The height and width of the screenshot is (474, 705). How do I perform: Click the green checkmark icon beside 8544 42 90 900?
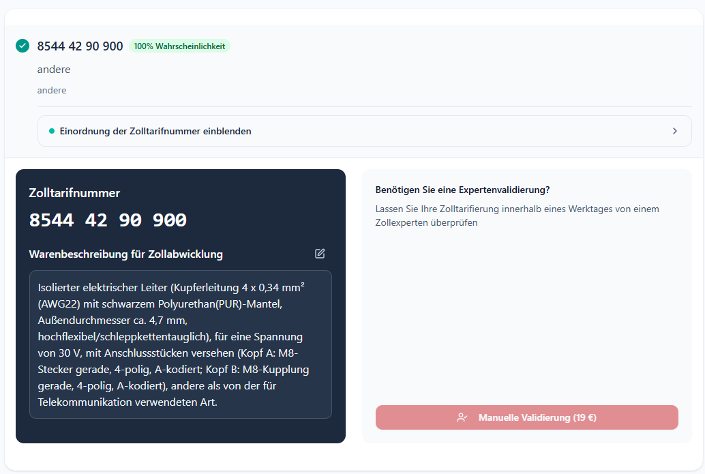pos(22,46)
